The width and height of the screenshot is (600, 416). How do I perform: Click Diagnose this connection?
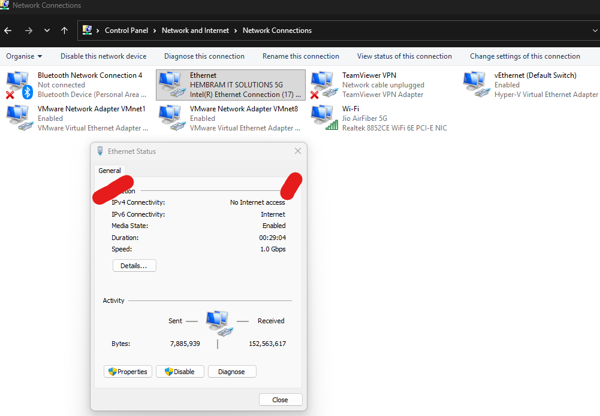pos(204,56)
